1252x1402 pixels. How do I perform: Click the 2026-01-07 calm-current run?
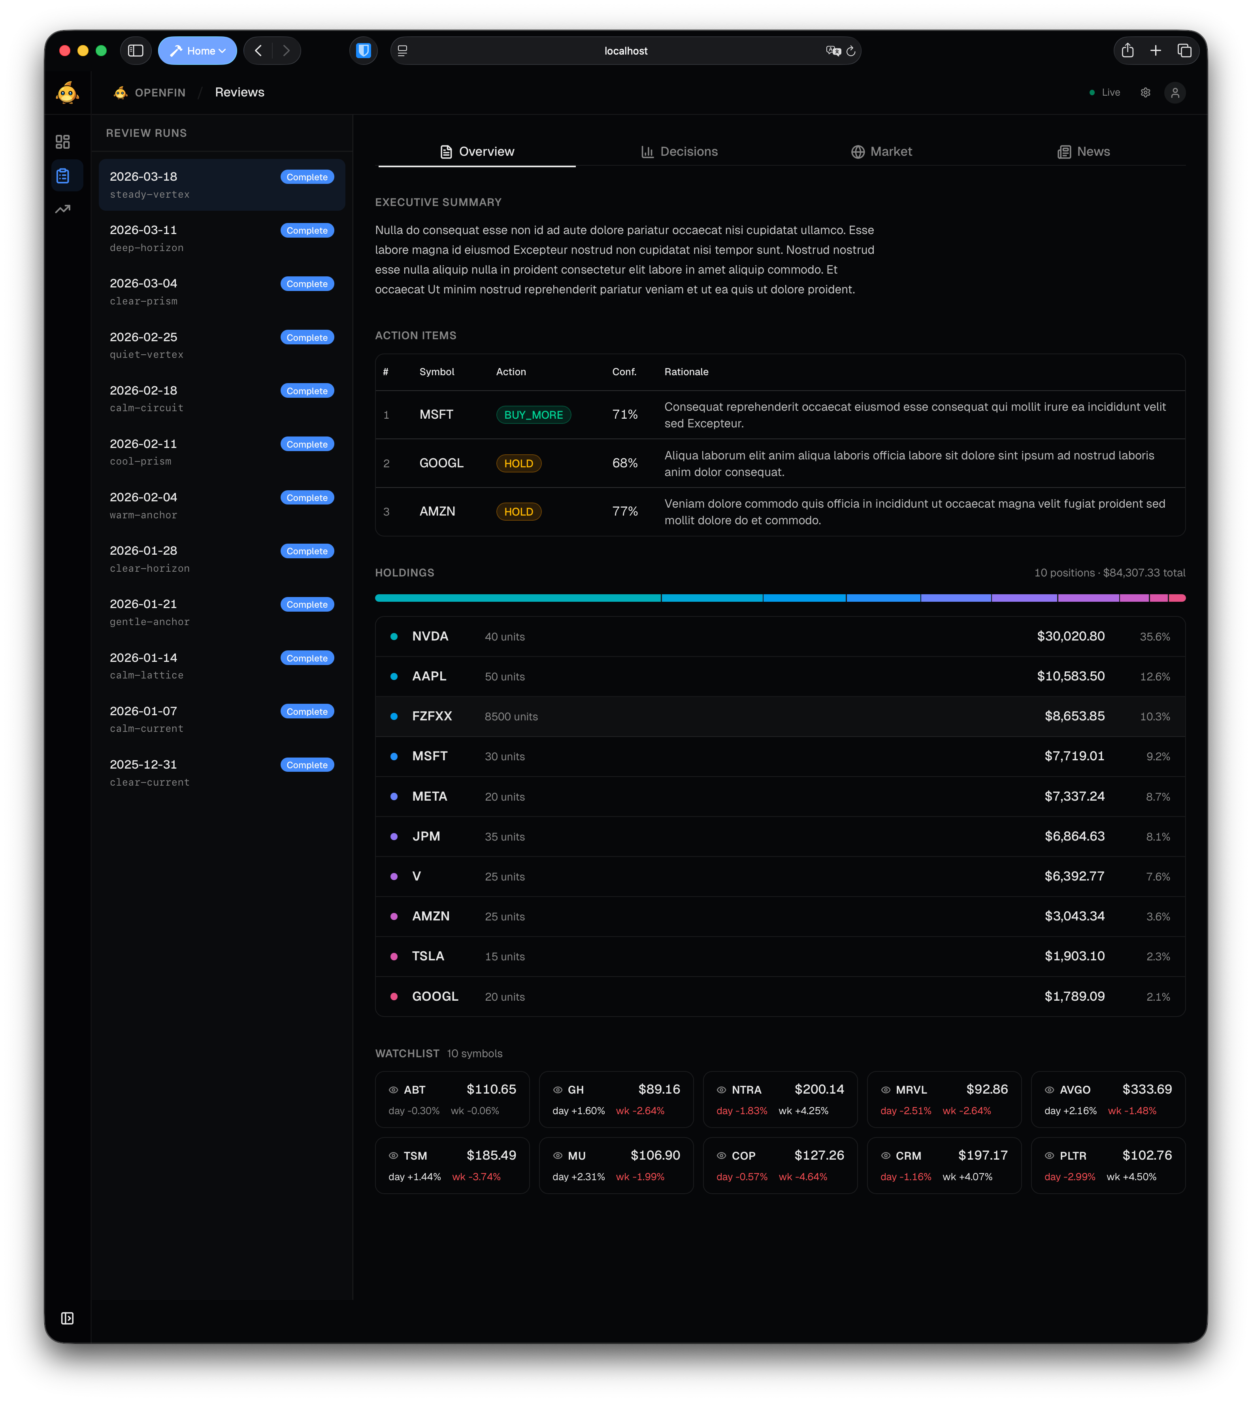221,719
